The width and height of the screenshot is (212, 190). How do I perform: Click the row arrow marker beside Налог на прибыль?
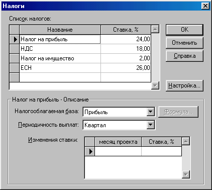click(15, 39)
